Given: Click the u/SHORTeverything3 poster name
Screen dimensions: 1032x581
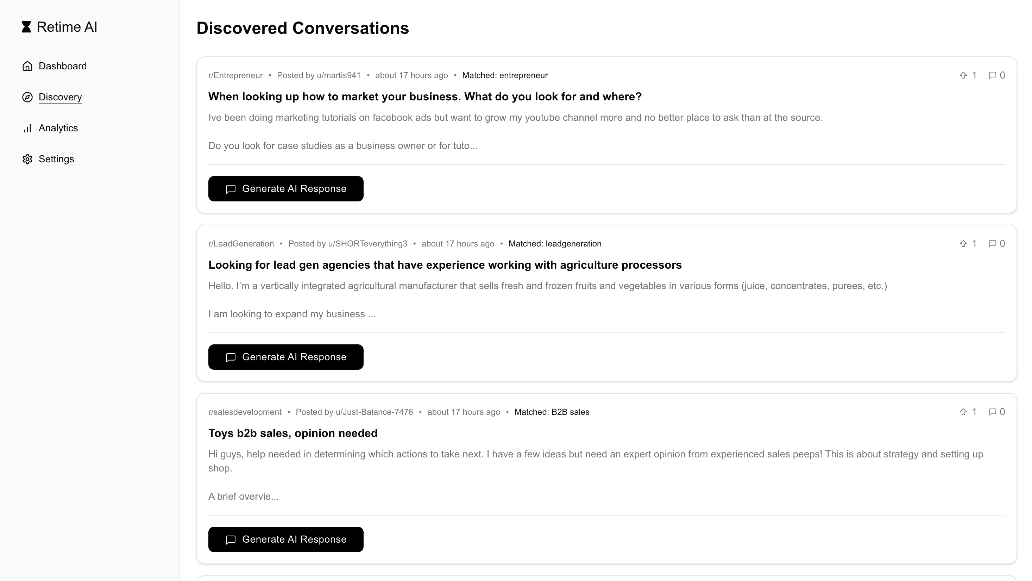Looking at the screenshot, I should (x=367, y=244).
